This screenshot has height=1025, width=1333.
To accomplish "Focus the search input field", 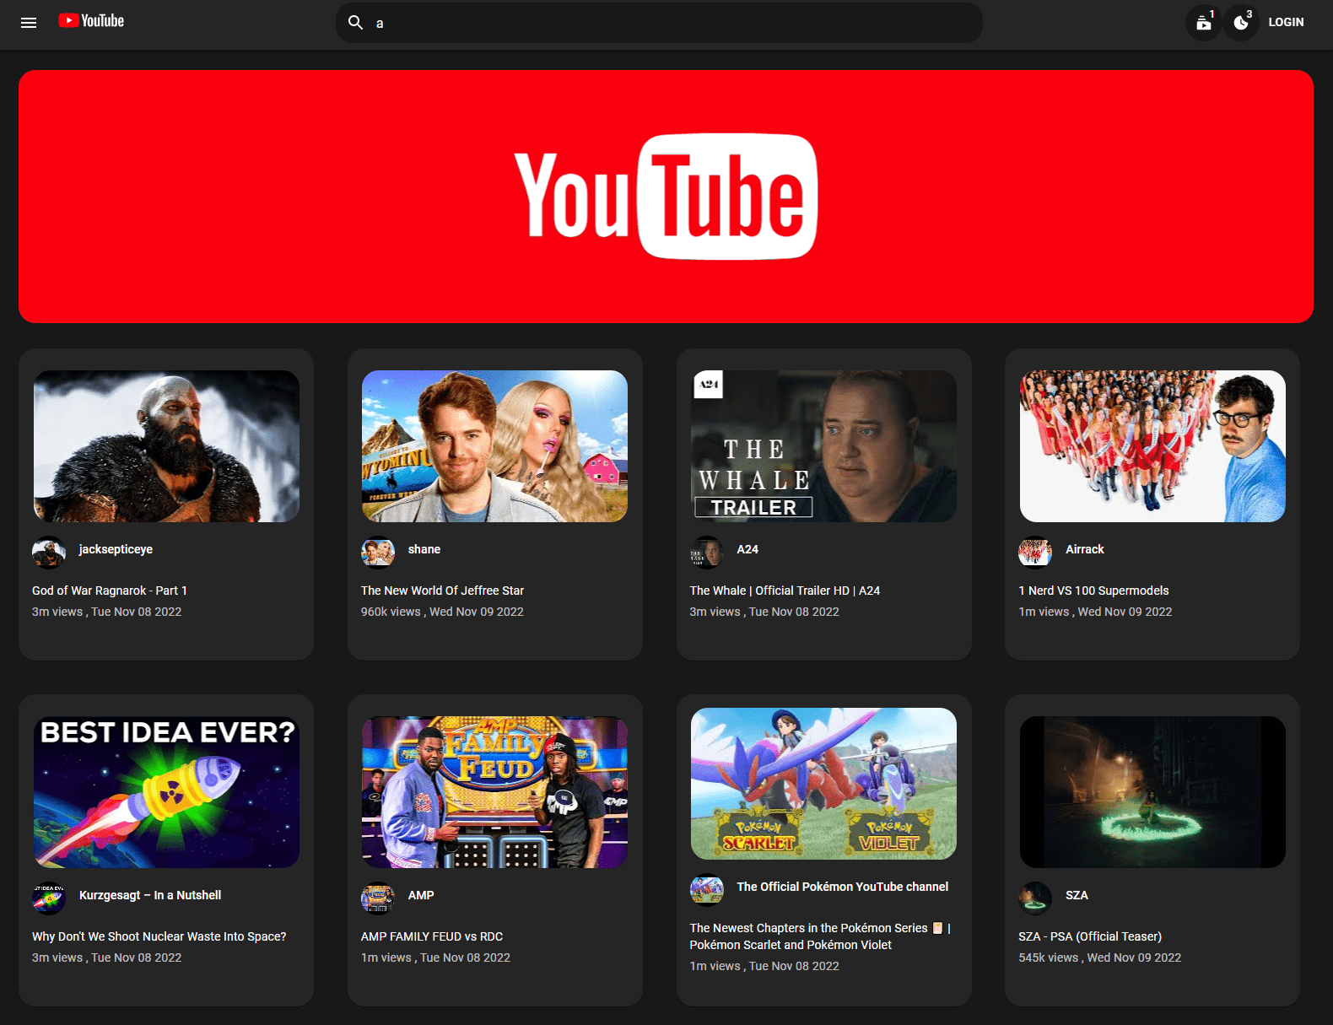I will [x=659, y=23].
